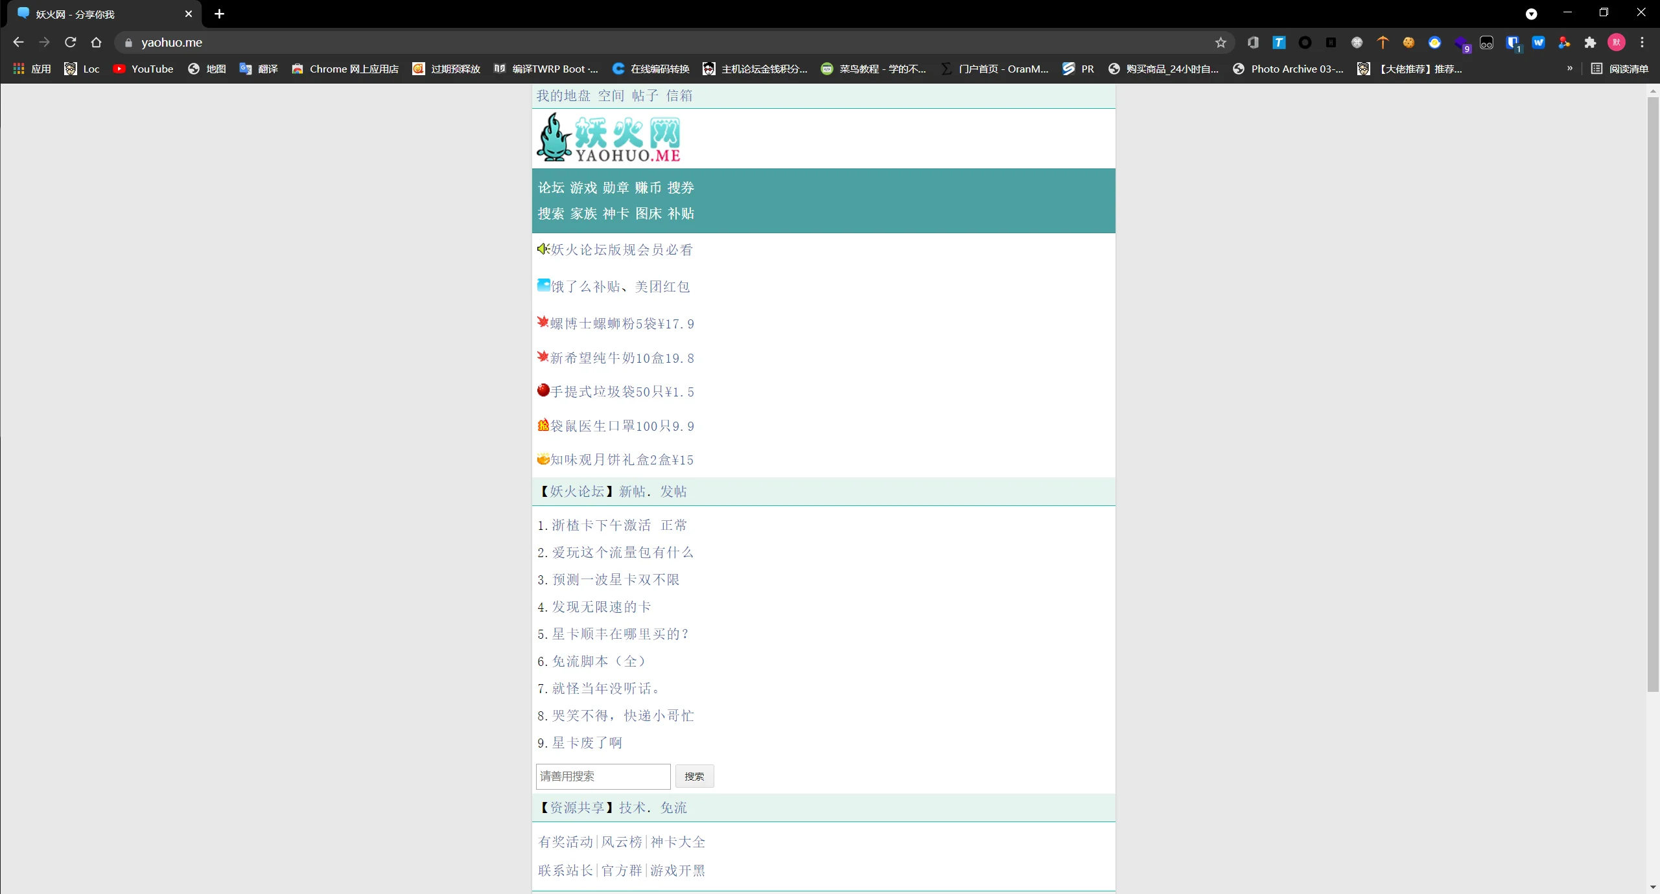1660x894 pixels.
Task: Open post 发现无限速的卡
Action: [601, 607]
